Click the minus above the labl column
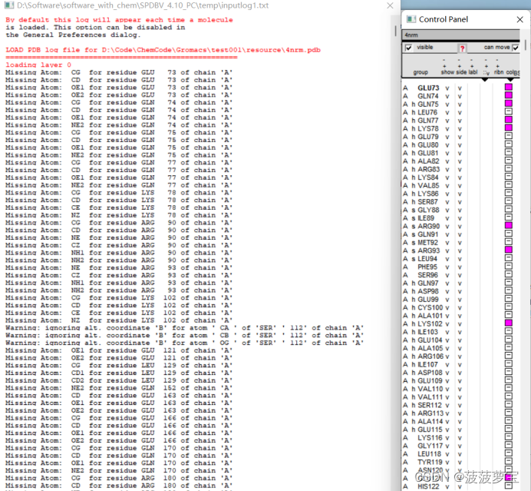Viewport: 531px width, 491px height. [472, 61]
